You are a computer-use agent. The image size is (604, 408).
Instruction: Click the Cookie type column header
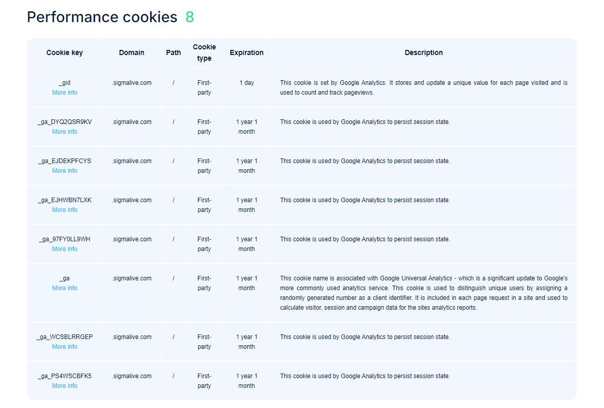(204, 52)
